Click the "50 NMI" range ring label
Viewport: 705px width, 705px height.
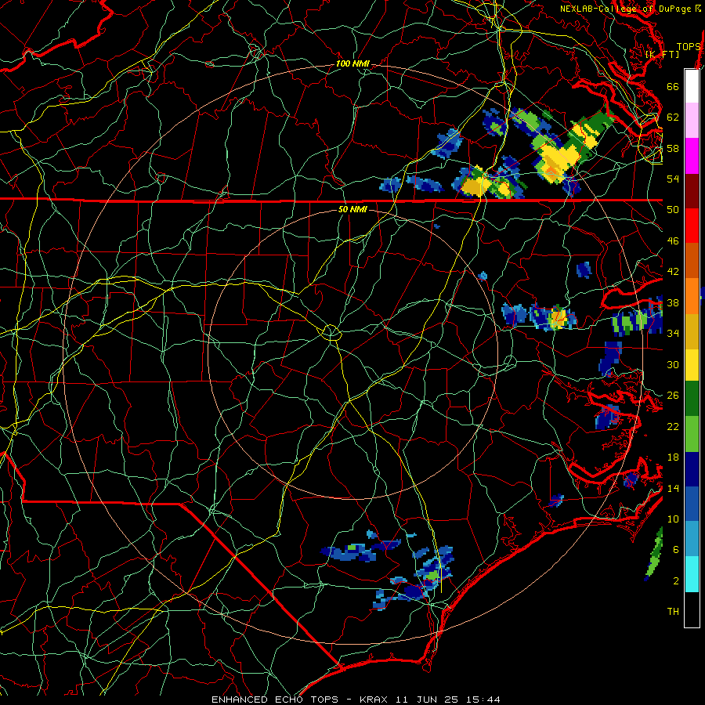pyautogui.click(x=352, y=209)
